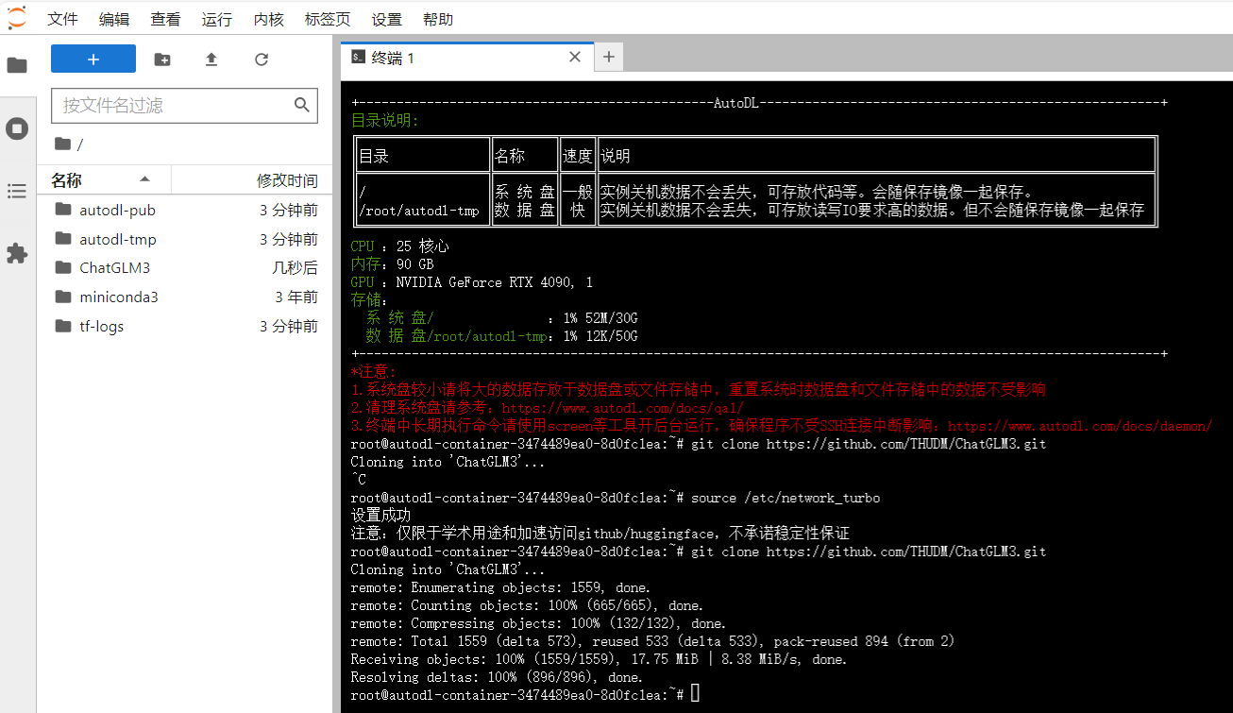The image size is (1233, 713).
Task: Click the '/root/autodl-tmp' table cell
Action: coord(418,211)
